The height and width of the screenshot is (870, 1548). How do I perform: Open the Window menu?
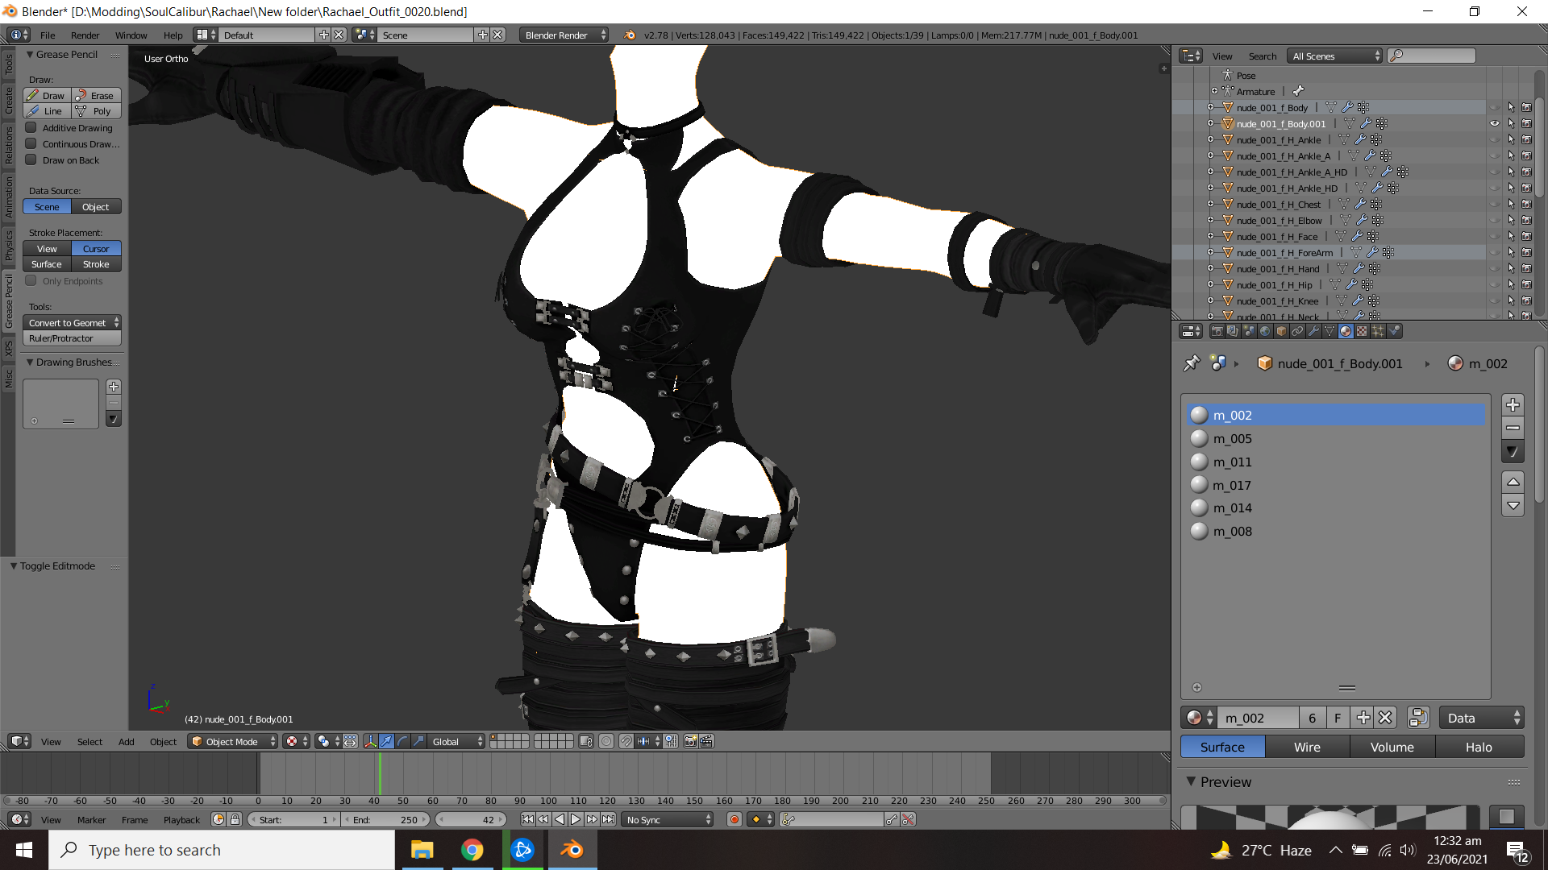(131, 35)
